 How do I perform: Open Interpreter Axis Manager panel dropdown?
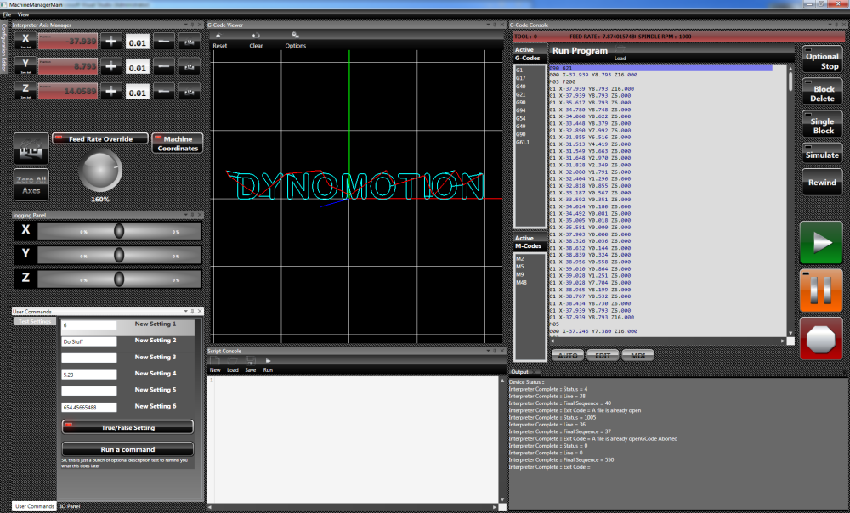coord(185,25)
